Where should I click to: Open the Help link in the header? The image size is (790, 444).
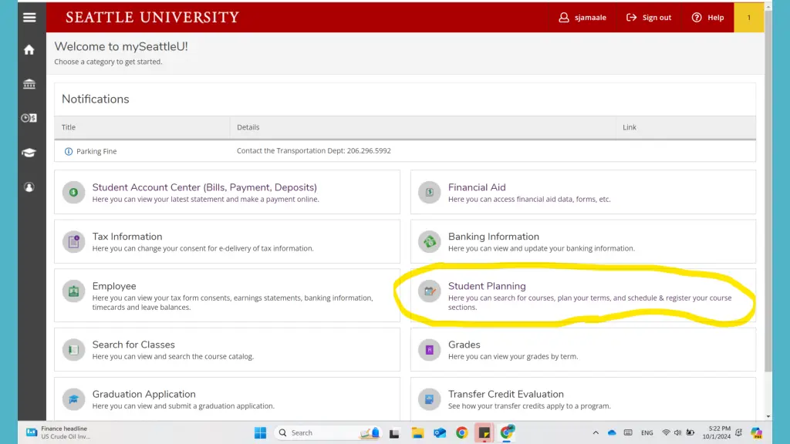pyautogui.click(x=708, y=17)
